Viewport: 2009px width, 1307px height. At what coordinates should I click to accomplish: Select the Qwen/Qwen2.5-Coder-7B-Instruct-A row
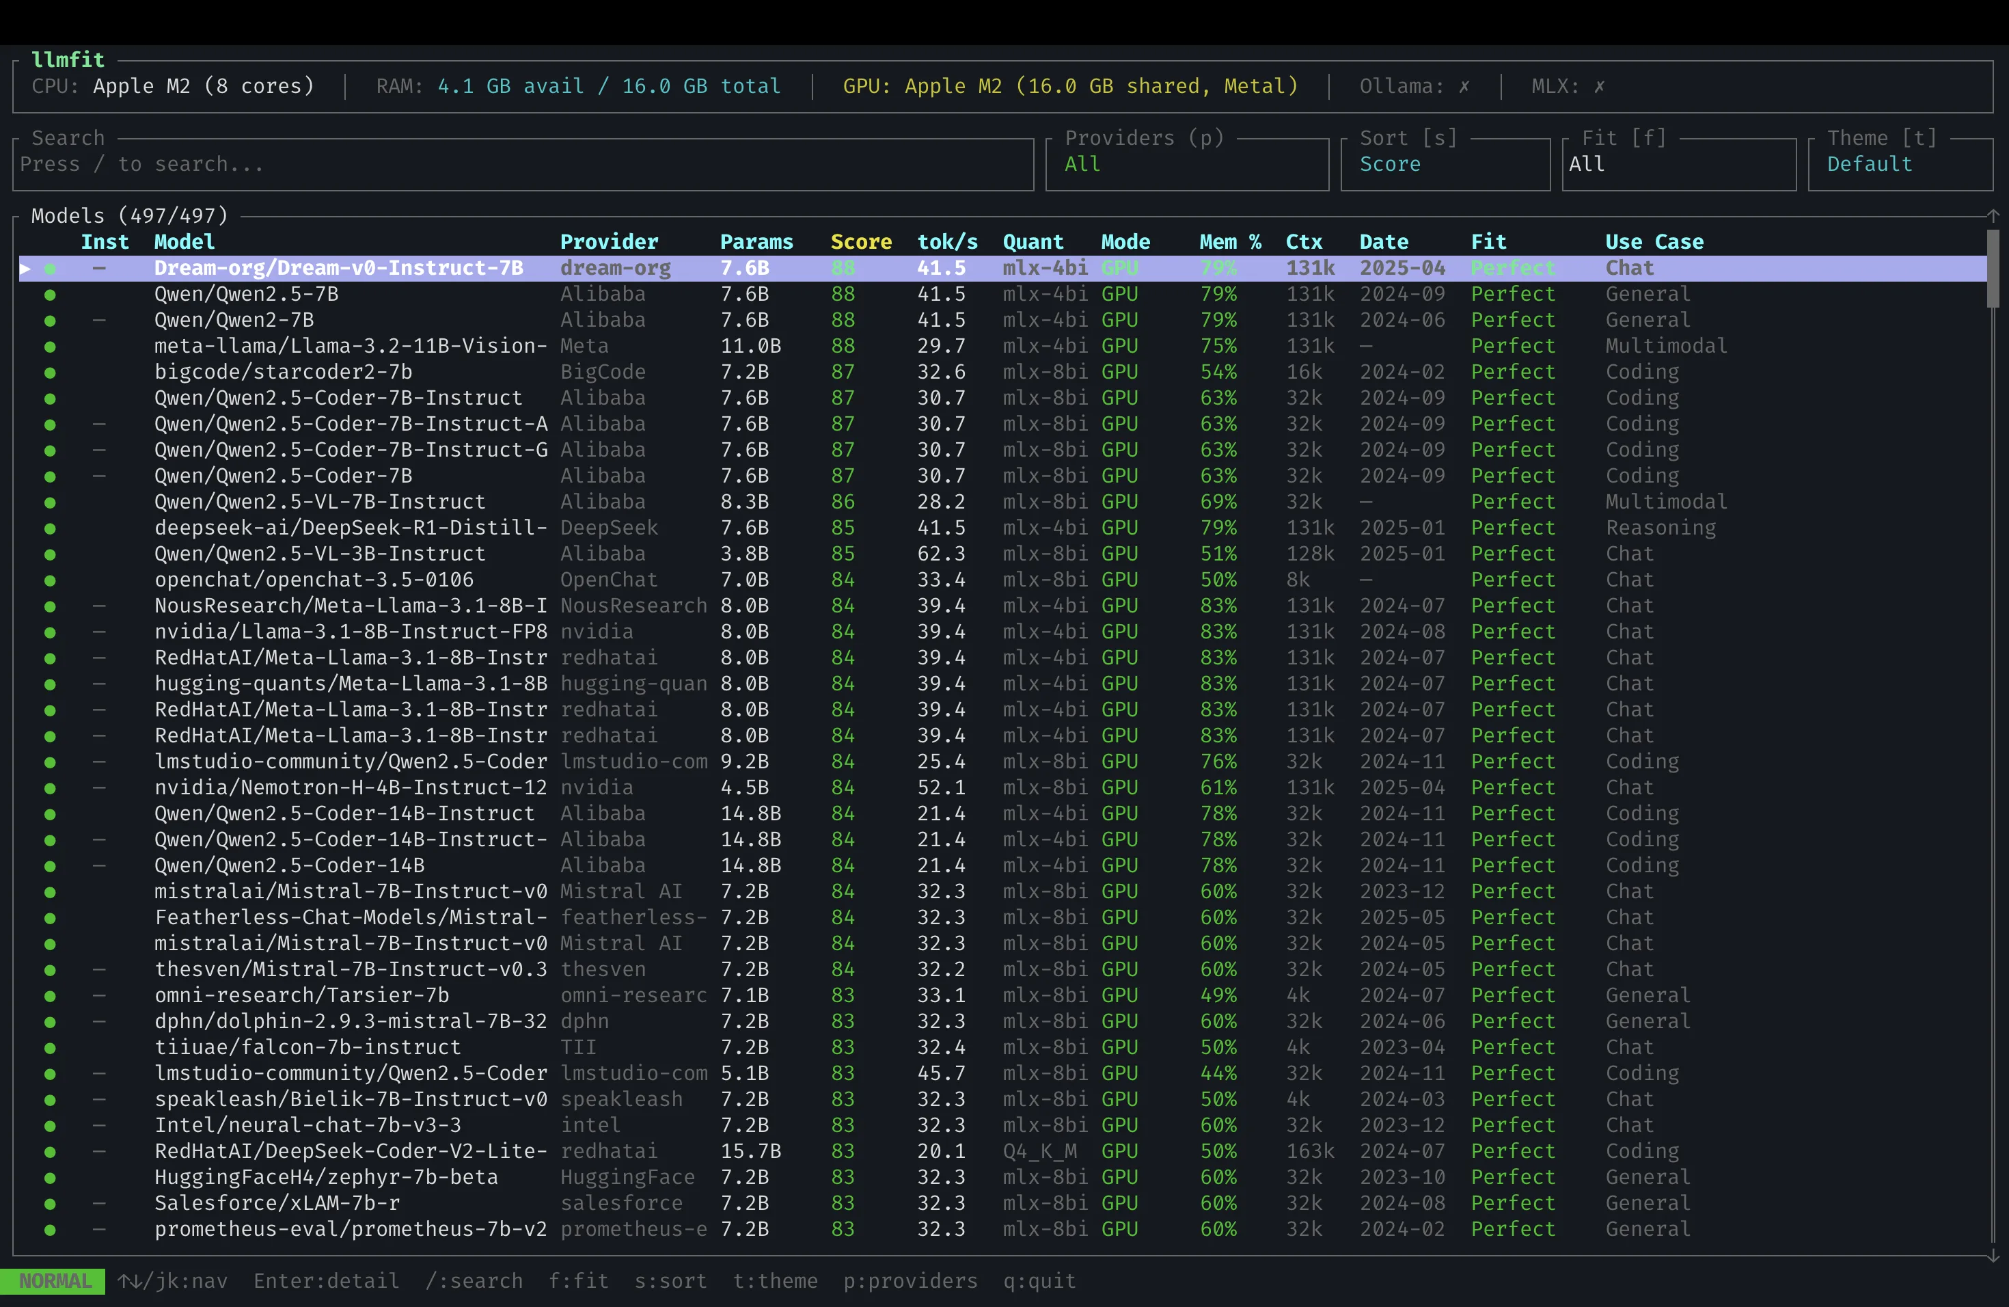point(1003,424)
